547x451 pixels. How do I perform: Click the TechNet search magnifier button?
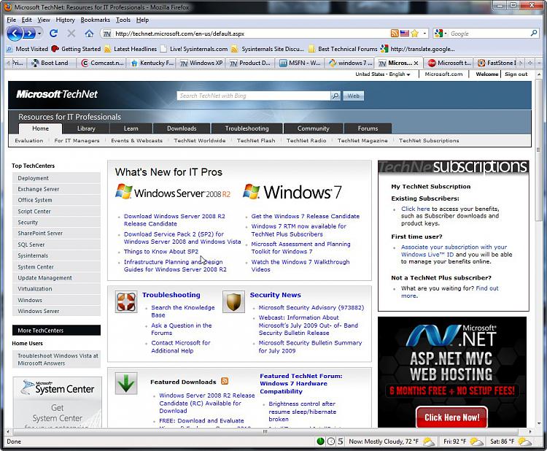335,96
